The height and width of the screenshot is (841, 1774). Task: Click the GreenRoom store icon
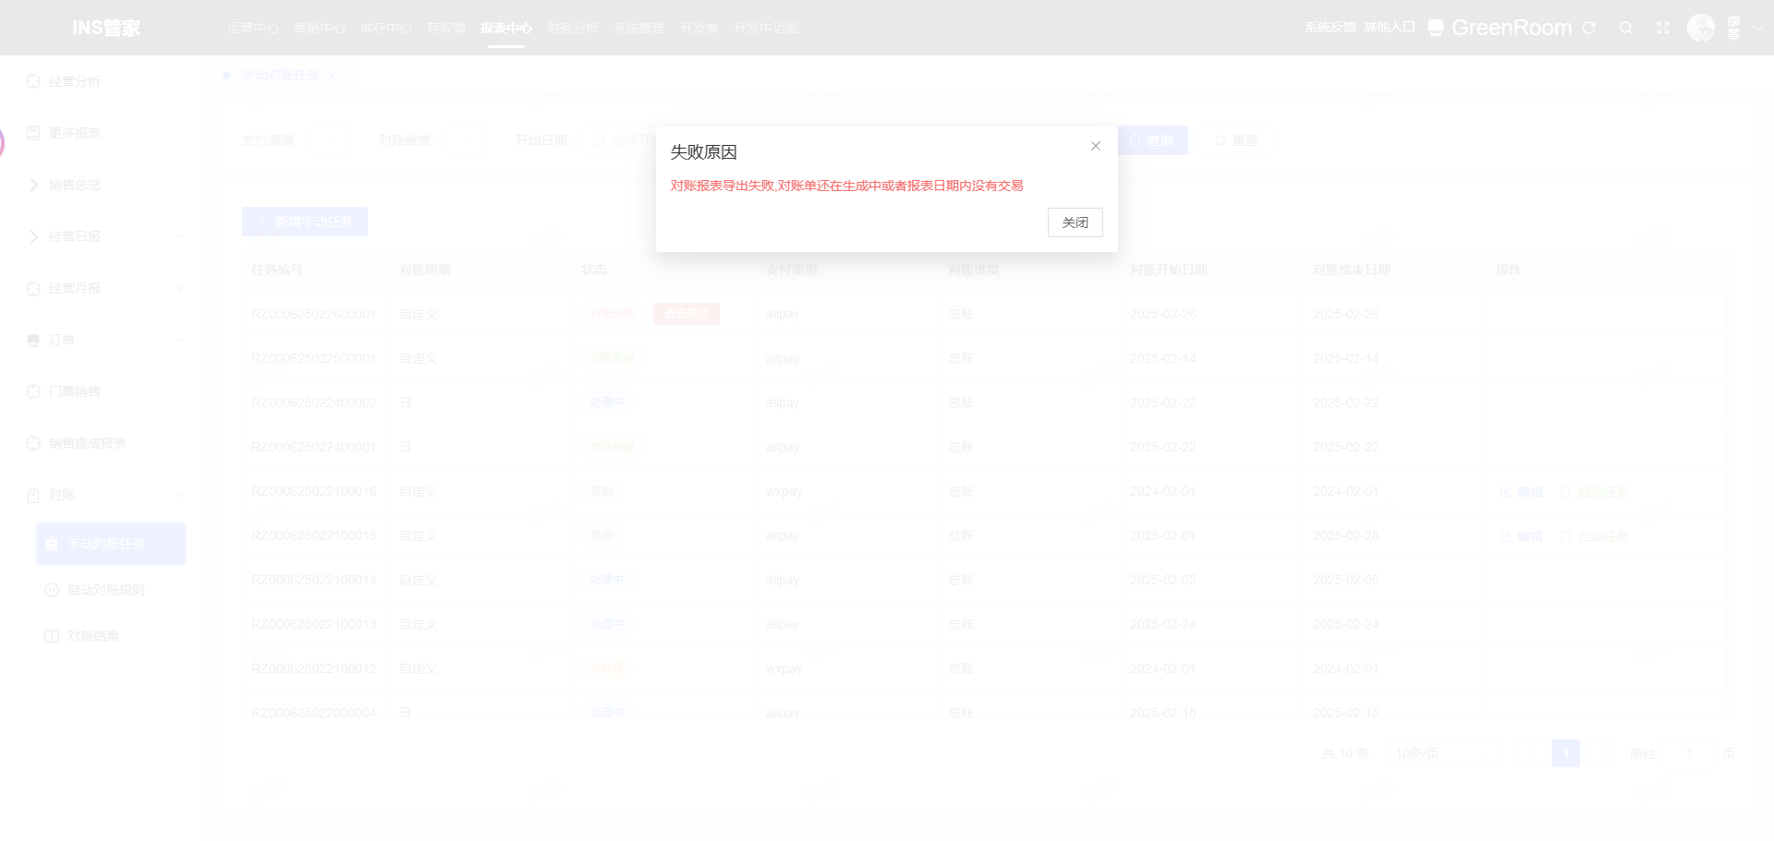click(1436, 28)
